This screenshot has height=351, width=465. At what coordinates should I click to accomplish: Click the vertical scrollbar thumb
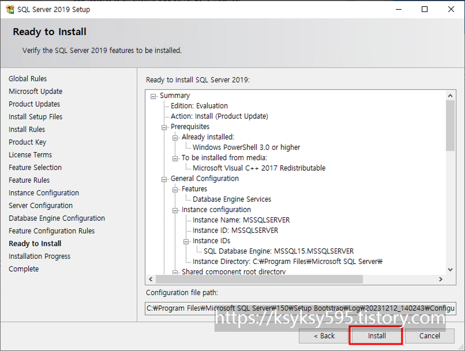pos(450,125)
